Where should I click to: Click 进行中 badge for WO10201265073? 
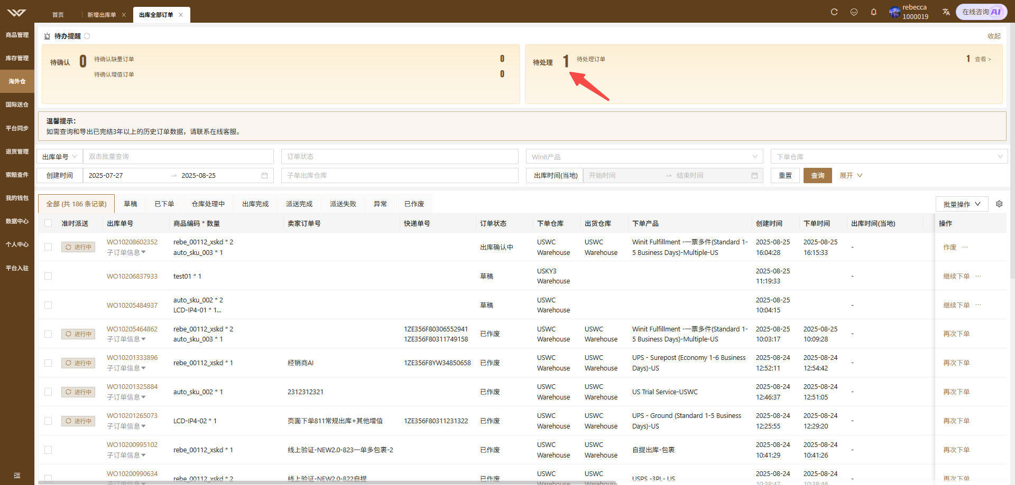click(78, 421)
